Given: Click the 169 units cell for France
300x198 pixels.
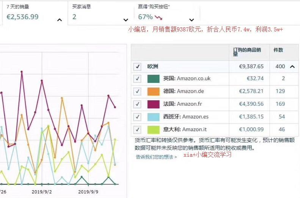Looking at the screenshot, I should coord(280,104).
